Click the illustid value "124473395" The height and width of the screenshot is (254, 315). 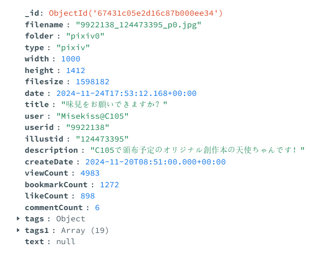[102, 139]
